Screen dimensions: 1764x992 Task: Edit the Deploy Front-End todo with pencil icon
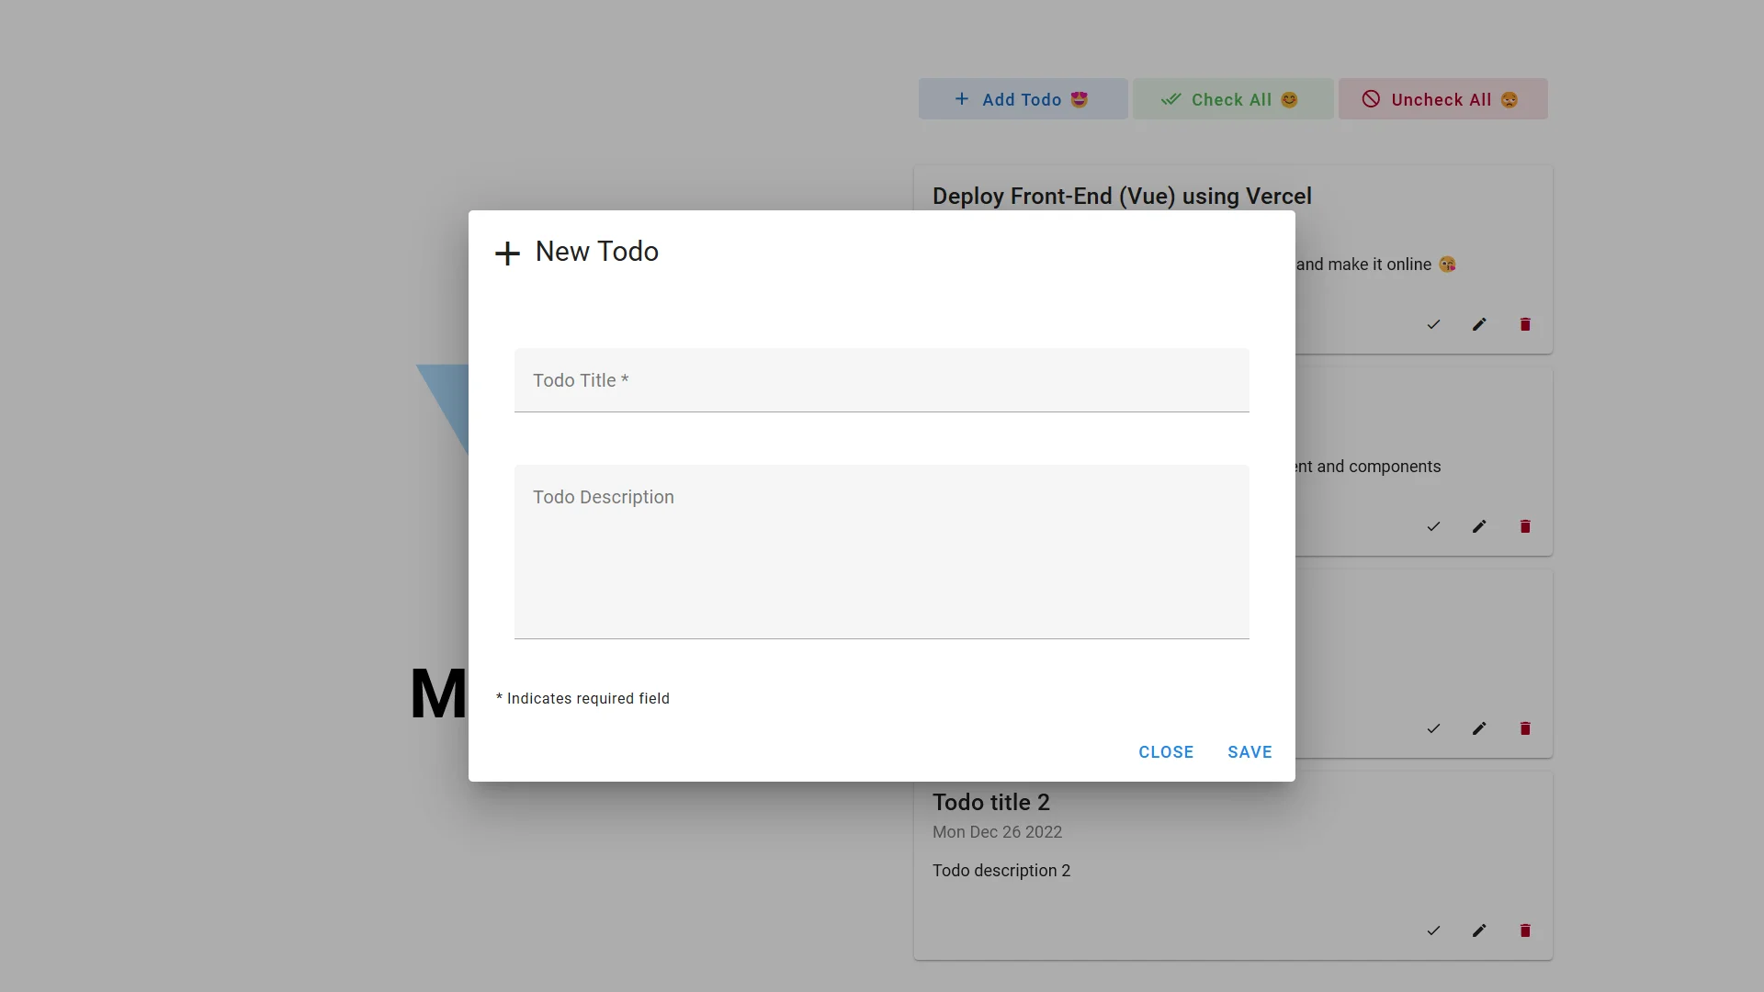(x=1479, y=324)
